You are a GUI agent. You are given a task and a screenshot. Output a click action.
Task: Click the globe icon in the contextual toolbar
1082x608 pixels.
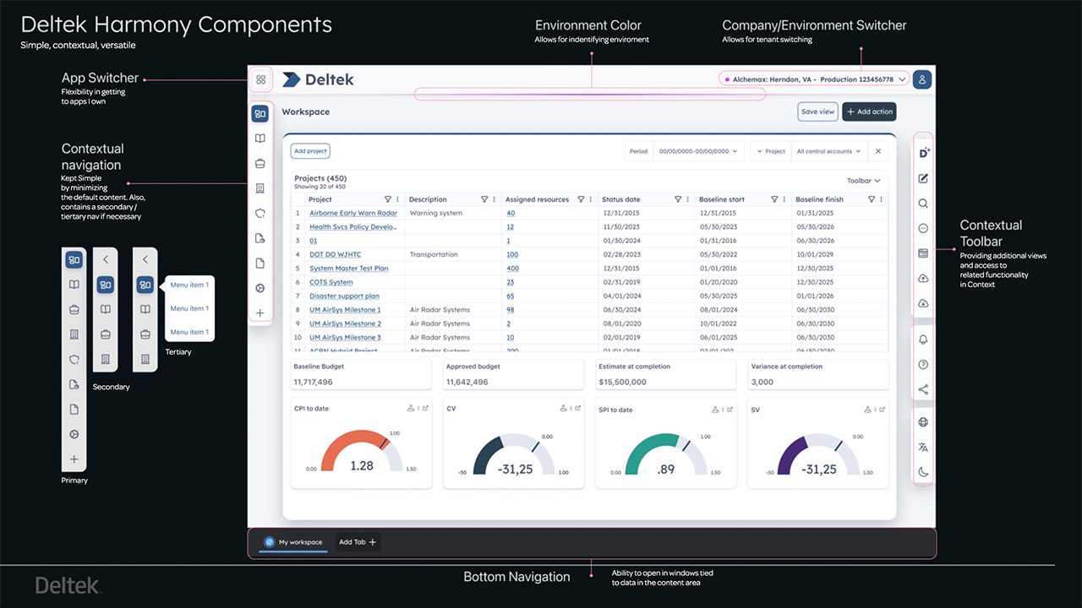click(922, 421)
